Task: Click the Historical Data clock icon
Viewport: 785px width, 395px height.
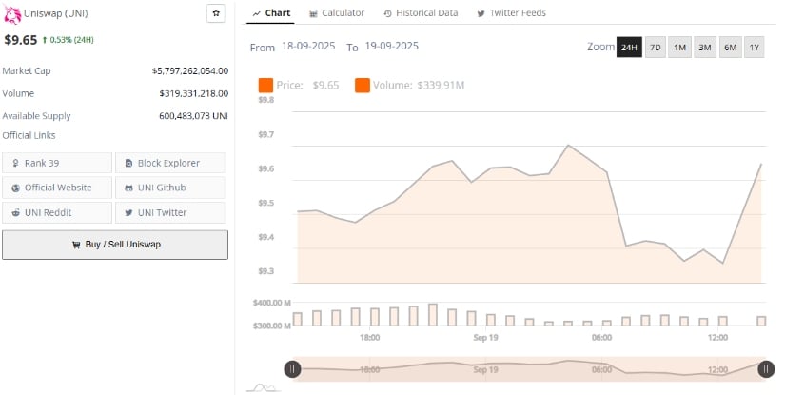Action: tap(387, 14)
